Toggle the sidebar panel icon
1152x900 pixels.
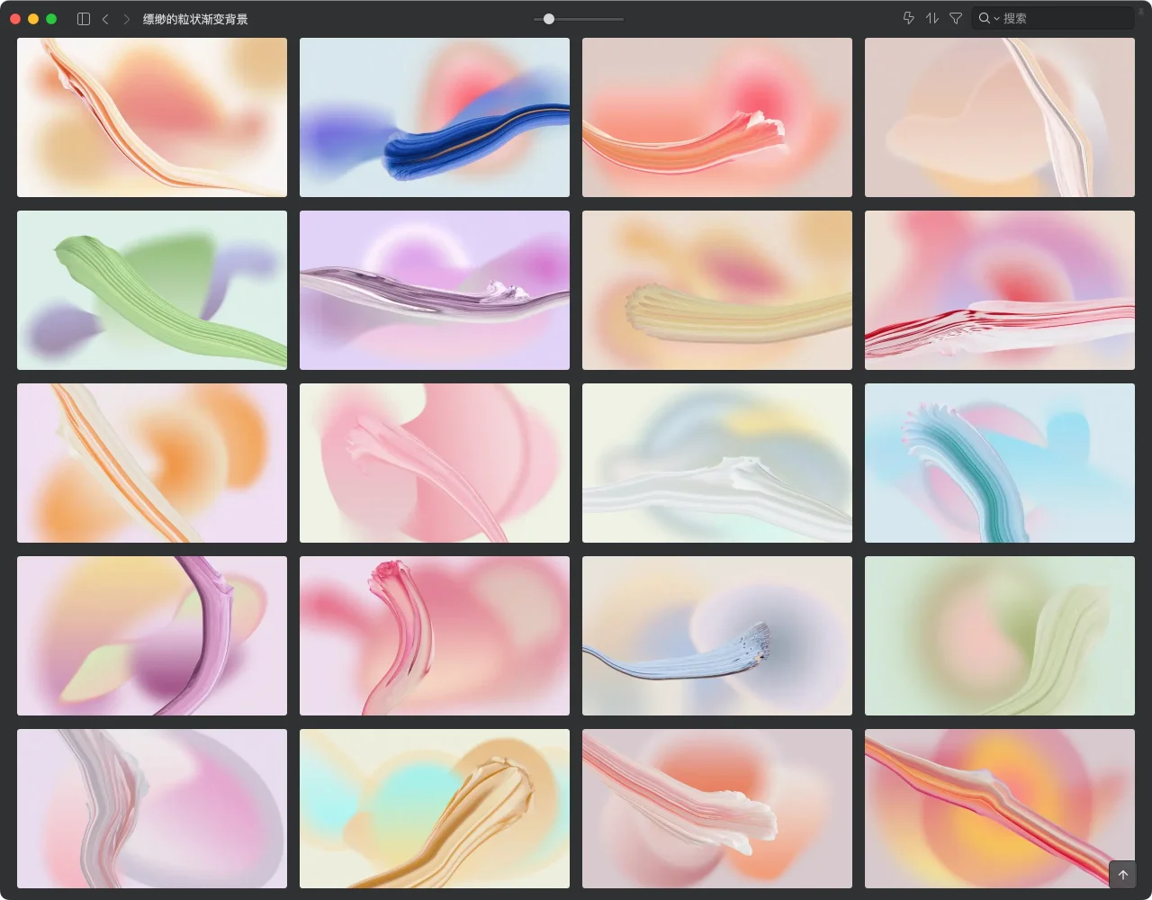[x=84, y=19]
